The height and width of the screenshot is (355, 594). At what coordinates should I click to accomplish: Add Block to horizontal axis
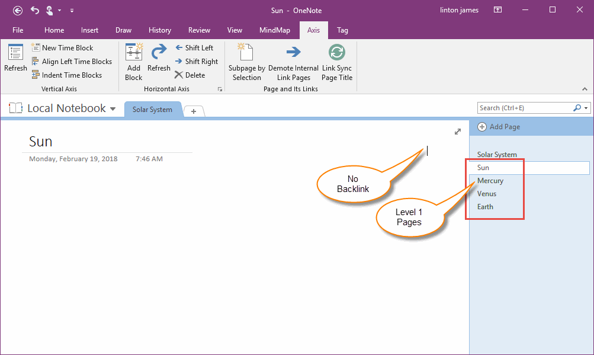pos(134,62)
